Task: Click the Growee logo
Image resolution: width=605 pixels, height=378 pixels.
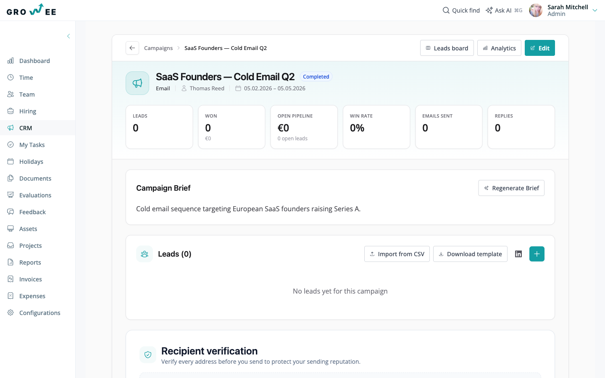Action: coord(32,10)
